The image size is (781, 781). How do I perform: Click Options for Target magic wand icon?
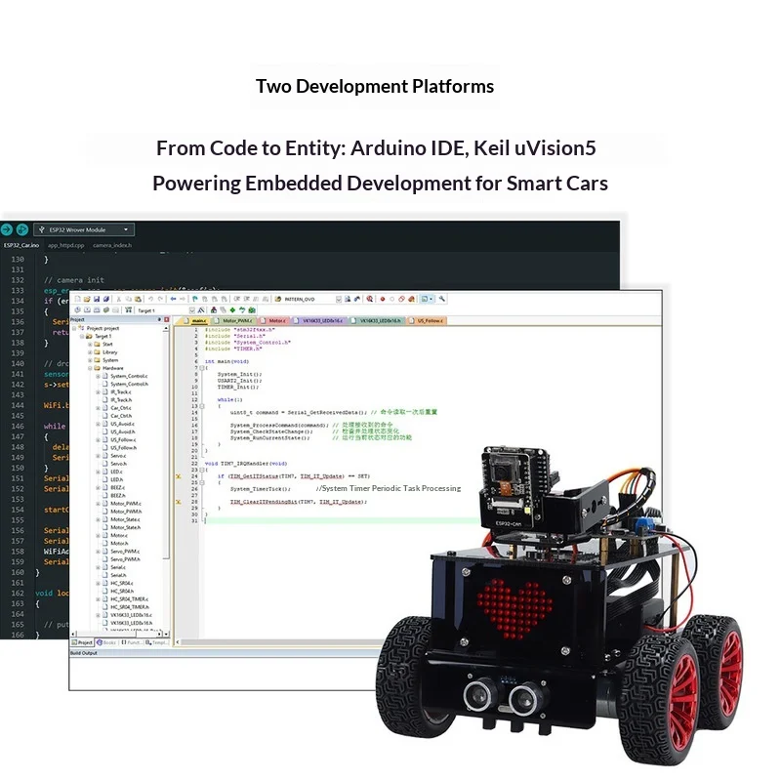pyautogui.click(x=201, y=309)
